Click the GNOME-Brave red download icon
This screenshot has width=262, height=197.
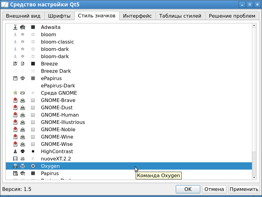point(15,100)
